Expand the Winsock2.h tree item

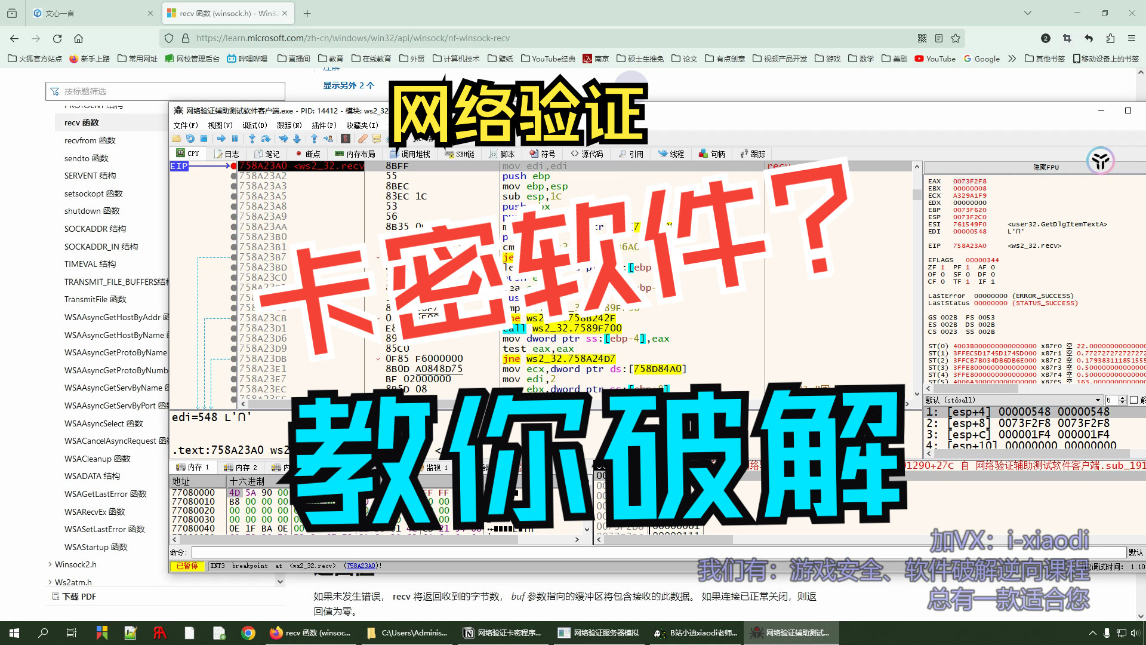(50, 564)
